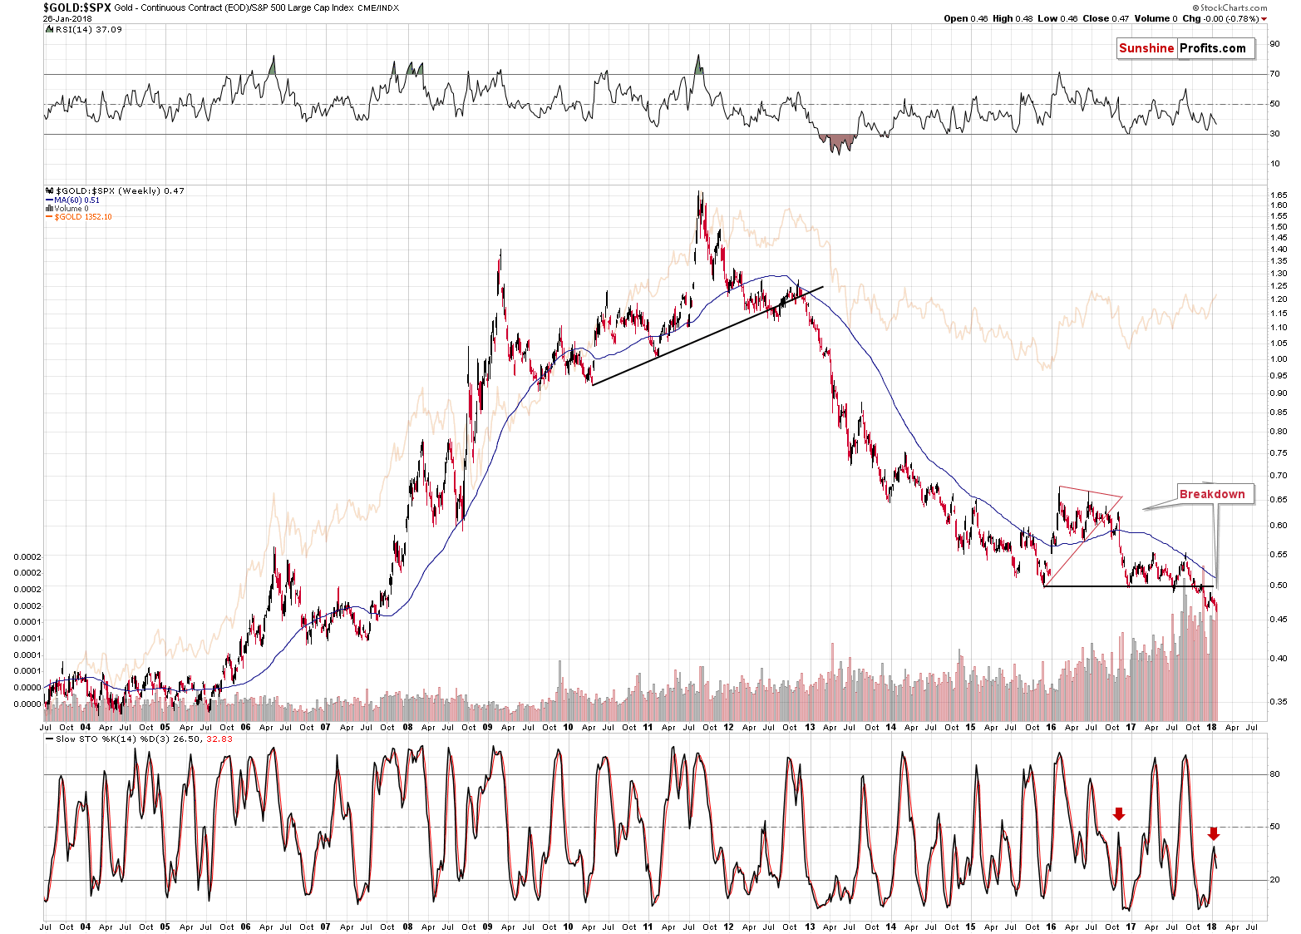Click the bold Volume 0 header value

pos(1156,19)
